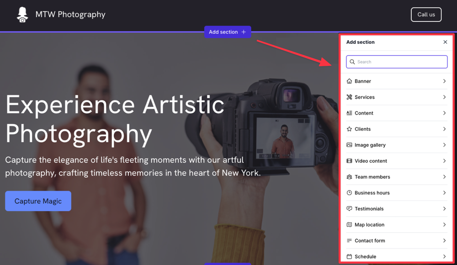Click the Banner section home icon

point(350,81)
